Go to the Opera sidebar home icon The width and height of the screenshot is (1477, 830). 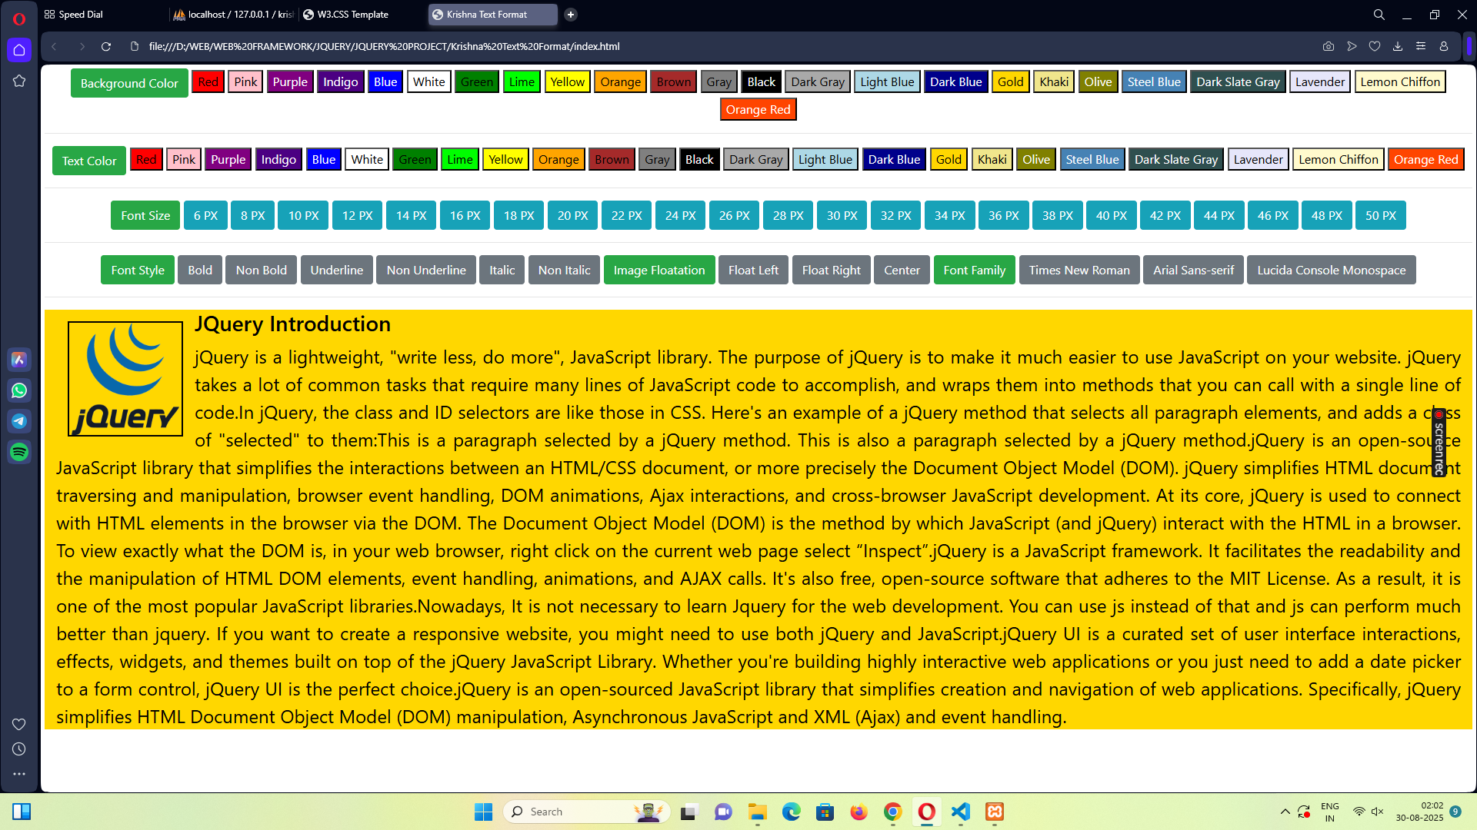19,50
